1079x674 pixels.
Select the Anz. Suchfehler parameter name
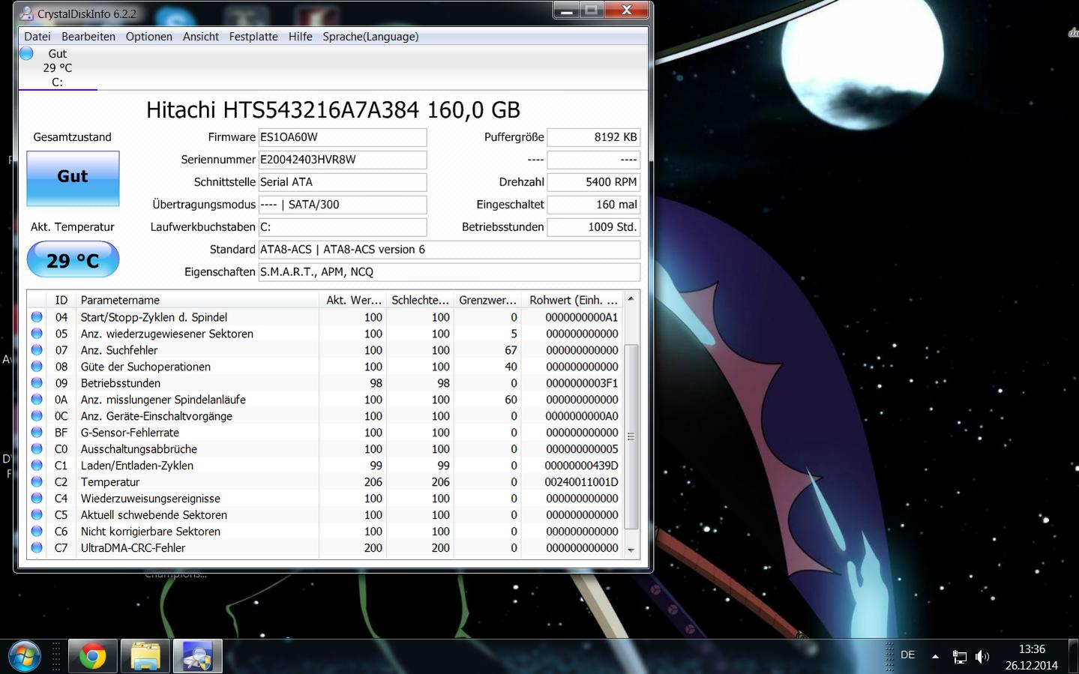tap(119, 350)
